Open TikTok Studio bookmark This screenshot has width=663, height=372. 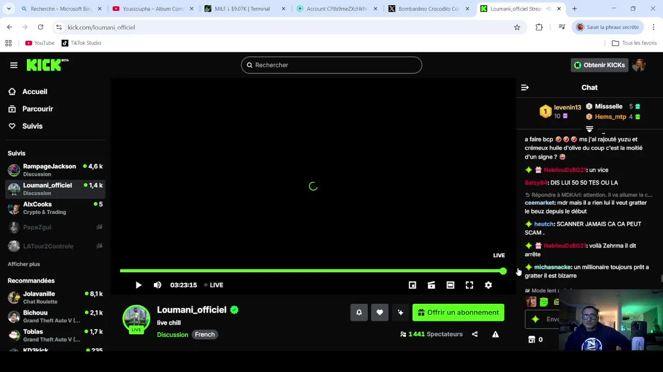point(81,43)
